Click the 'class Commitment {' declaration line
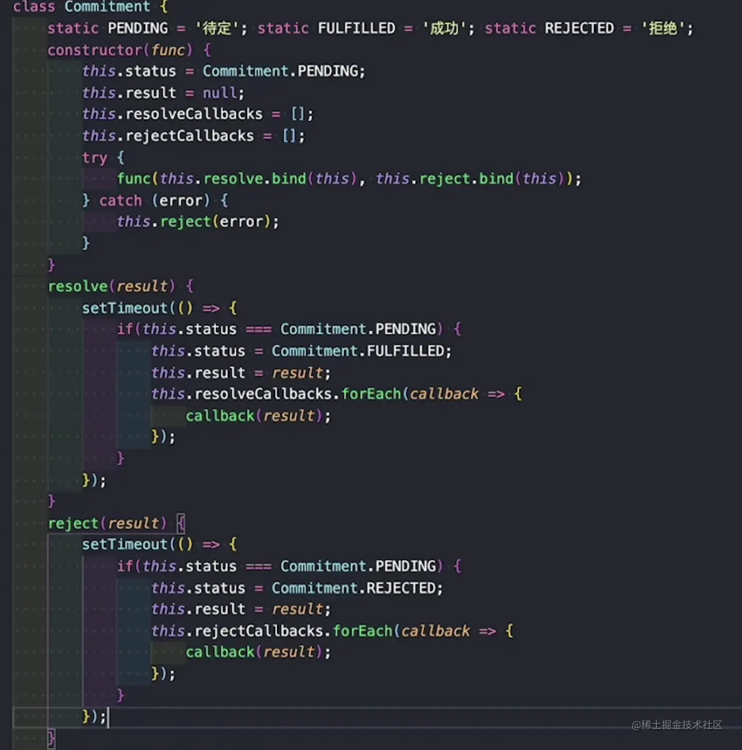Image resolution: width=742 pixels, height=750 pixels. click(91, 7)
